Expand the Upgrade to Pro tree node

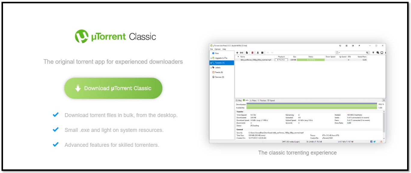[x=211, y=58]
